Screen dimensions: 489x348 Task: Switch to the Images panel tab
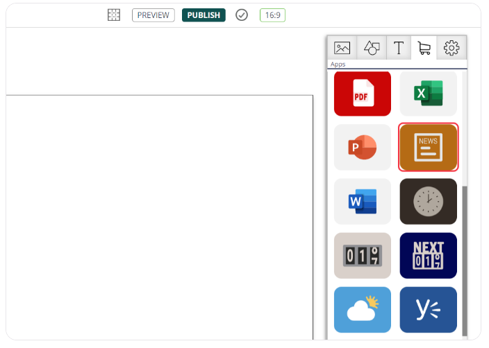[x=342, y=48]
